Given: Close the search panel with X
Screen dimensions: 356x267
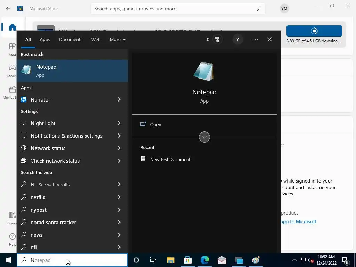Looking at the screenshot, I should (270, 40).
